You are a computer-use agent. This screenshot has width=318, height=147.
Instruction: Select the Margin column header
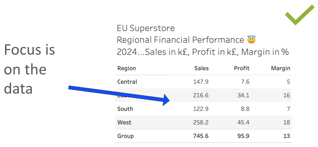tap(281, 68)
